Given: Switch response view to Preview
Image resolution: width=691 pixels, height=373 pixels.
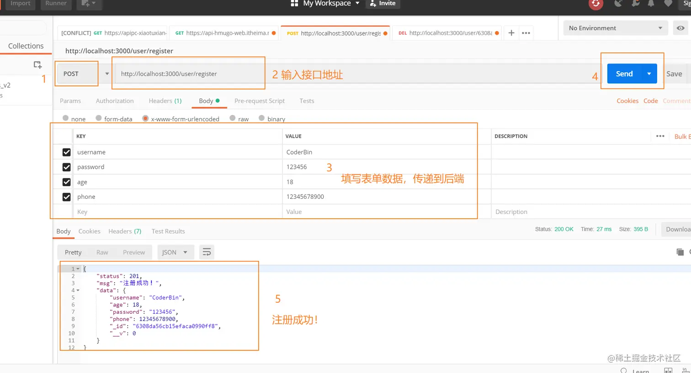Looking at the screenshot, I should pyautogui.click(x=134, y=252).
